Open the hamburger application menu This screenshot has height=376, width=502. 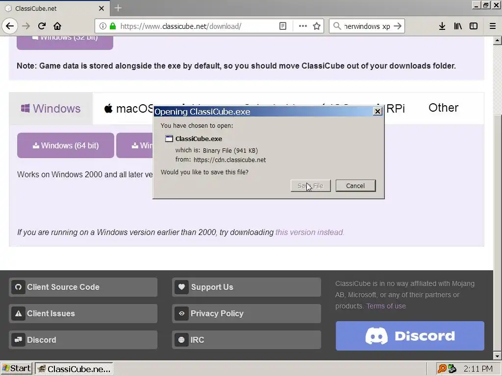[492, 26]
